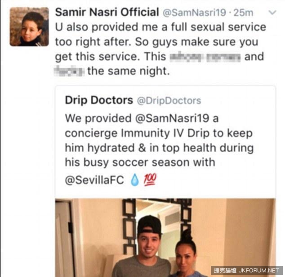285x277 pixels.
Task: Click the 25m tweet timestamp
Action: coord(243,13)
